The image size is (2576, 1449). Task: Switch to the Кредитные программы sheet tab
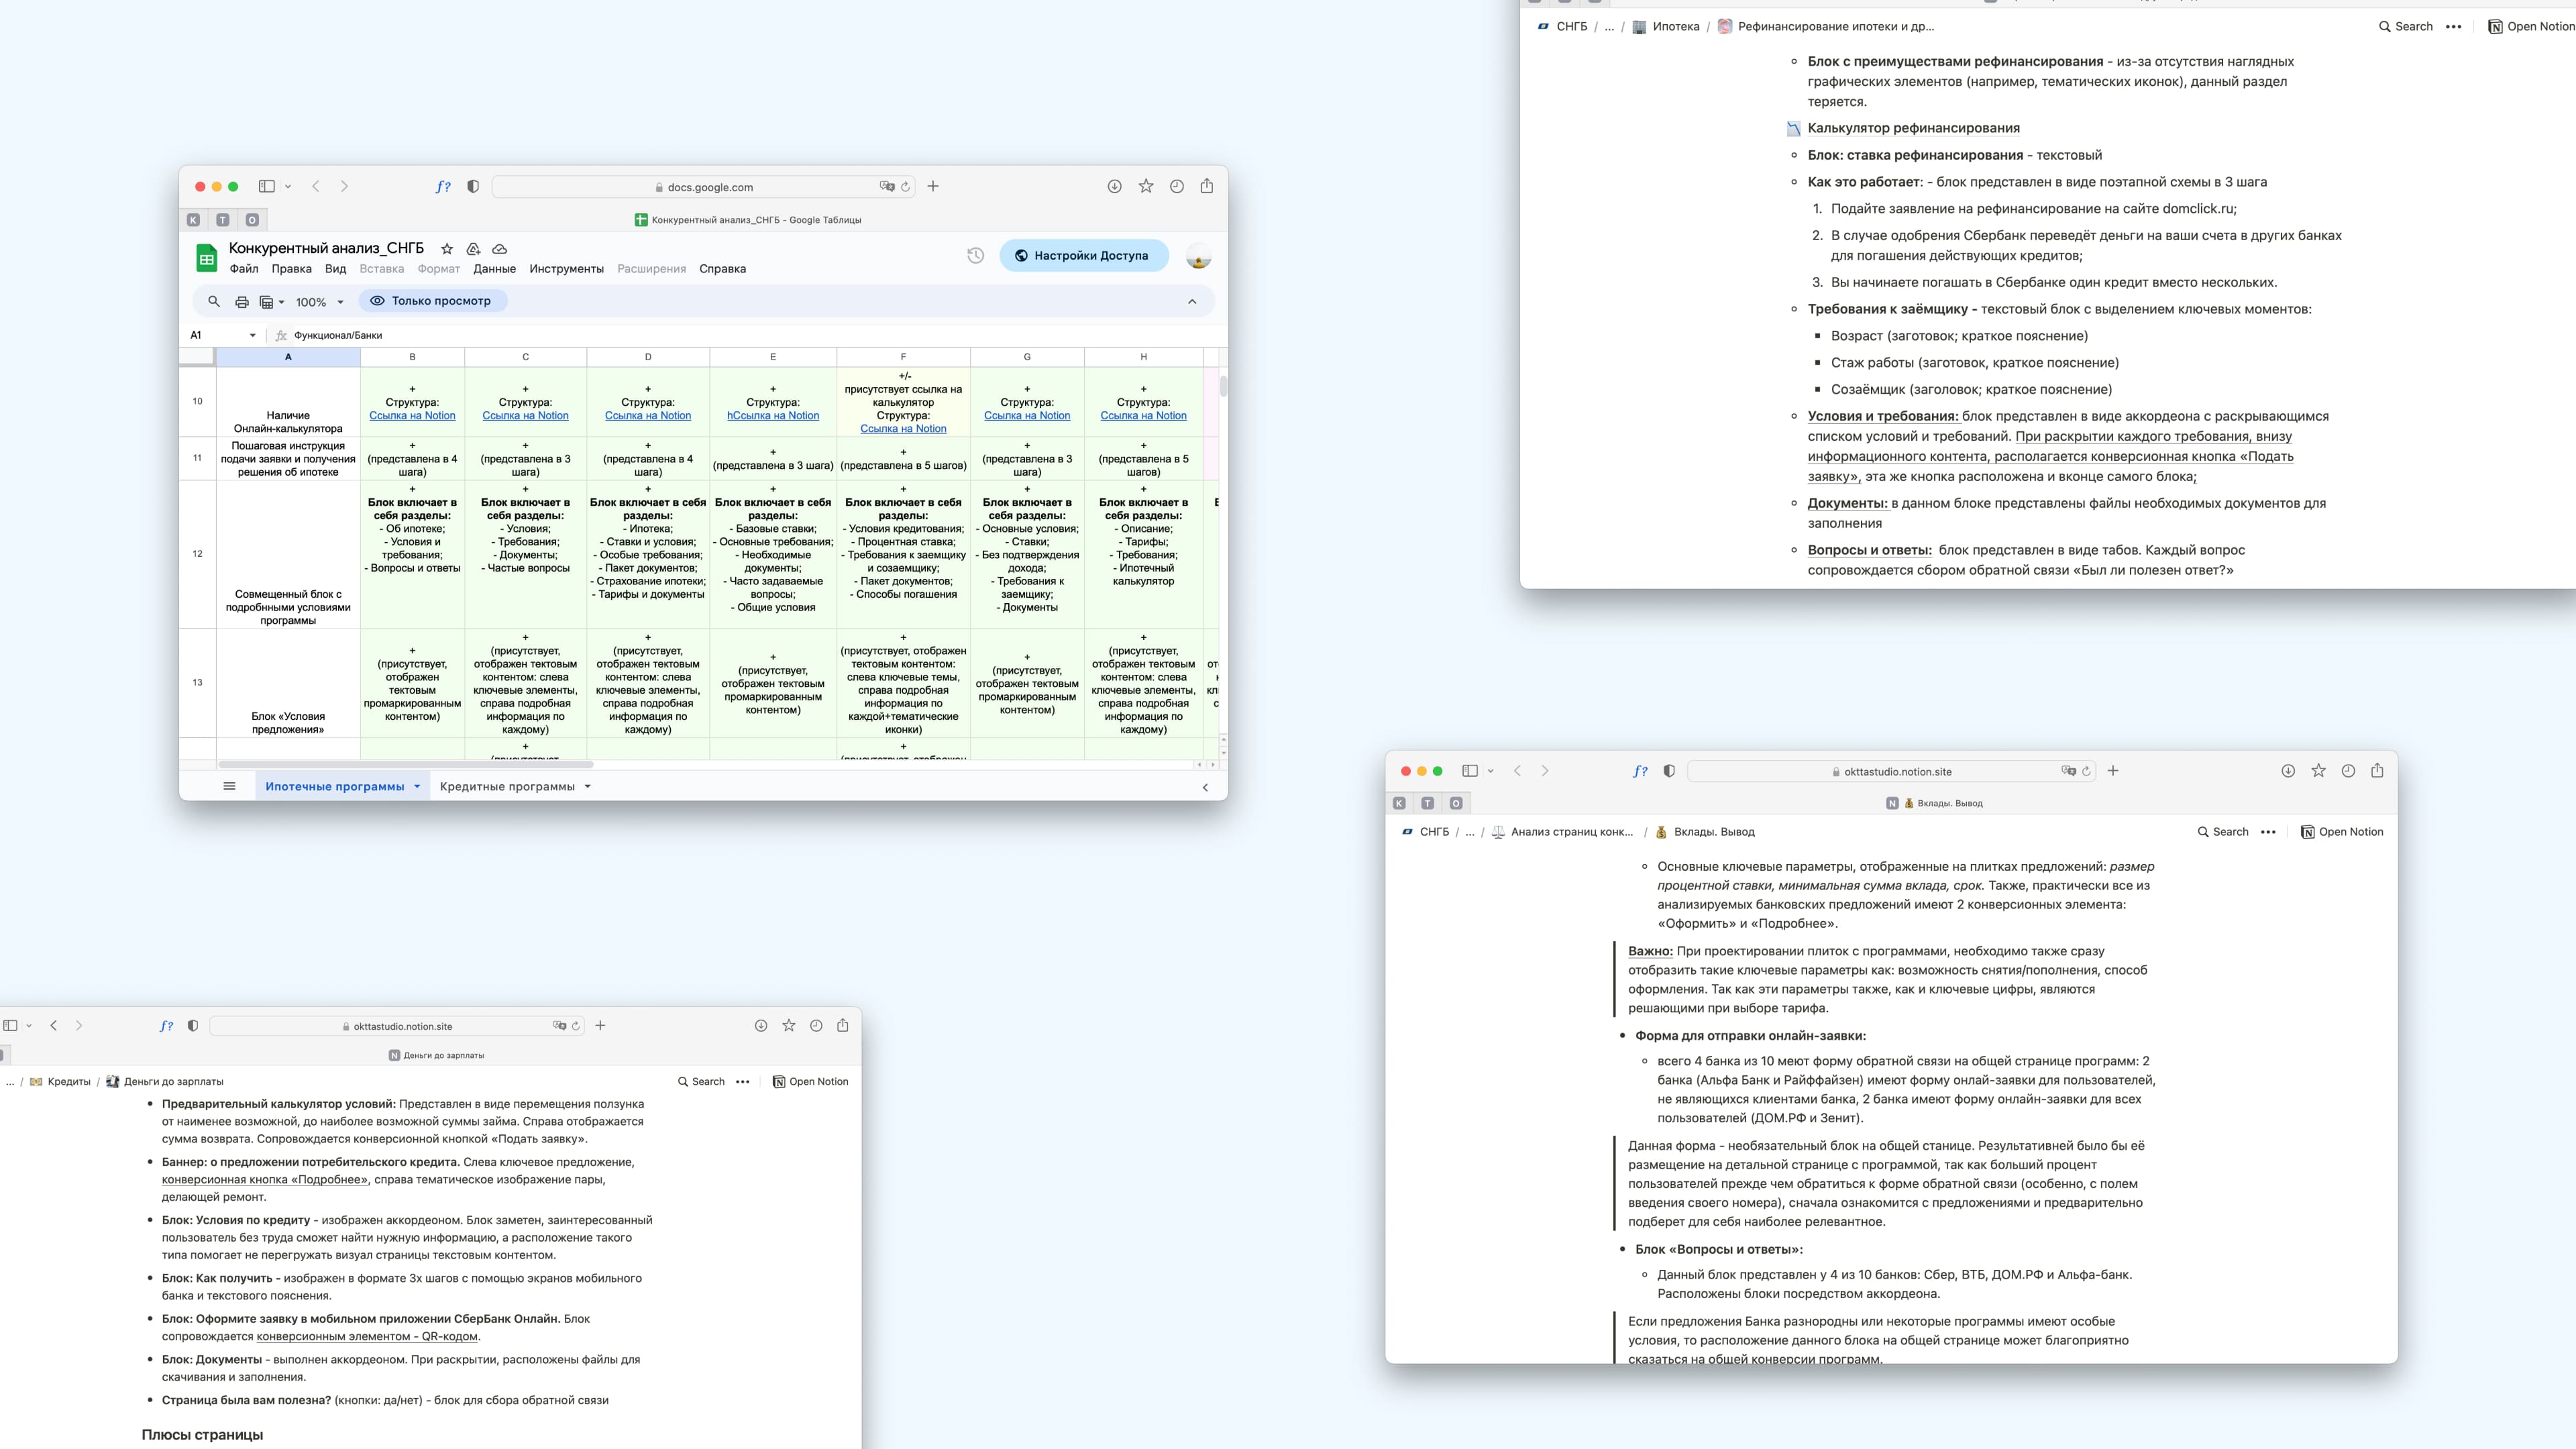pyautogui.click(x=507, y=786)
